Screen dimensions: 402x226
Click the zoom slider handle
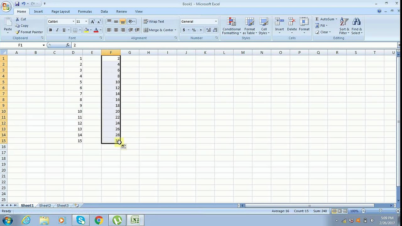pyautogui.click(x=380, y=211)
